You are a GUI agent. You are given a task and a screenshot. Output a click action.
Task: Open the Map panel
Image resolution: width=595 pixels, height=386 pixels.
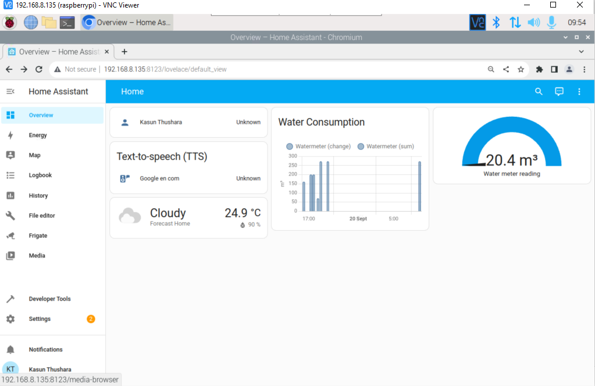34,155
